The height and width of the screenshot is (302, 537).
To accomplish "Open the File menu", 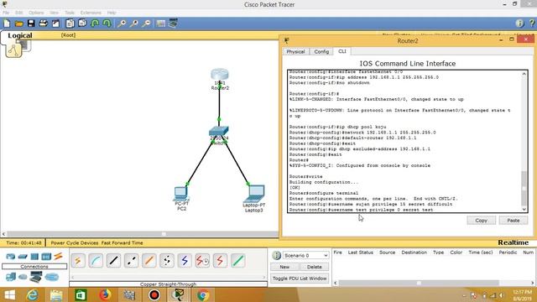I will [x=6, y=13].
